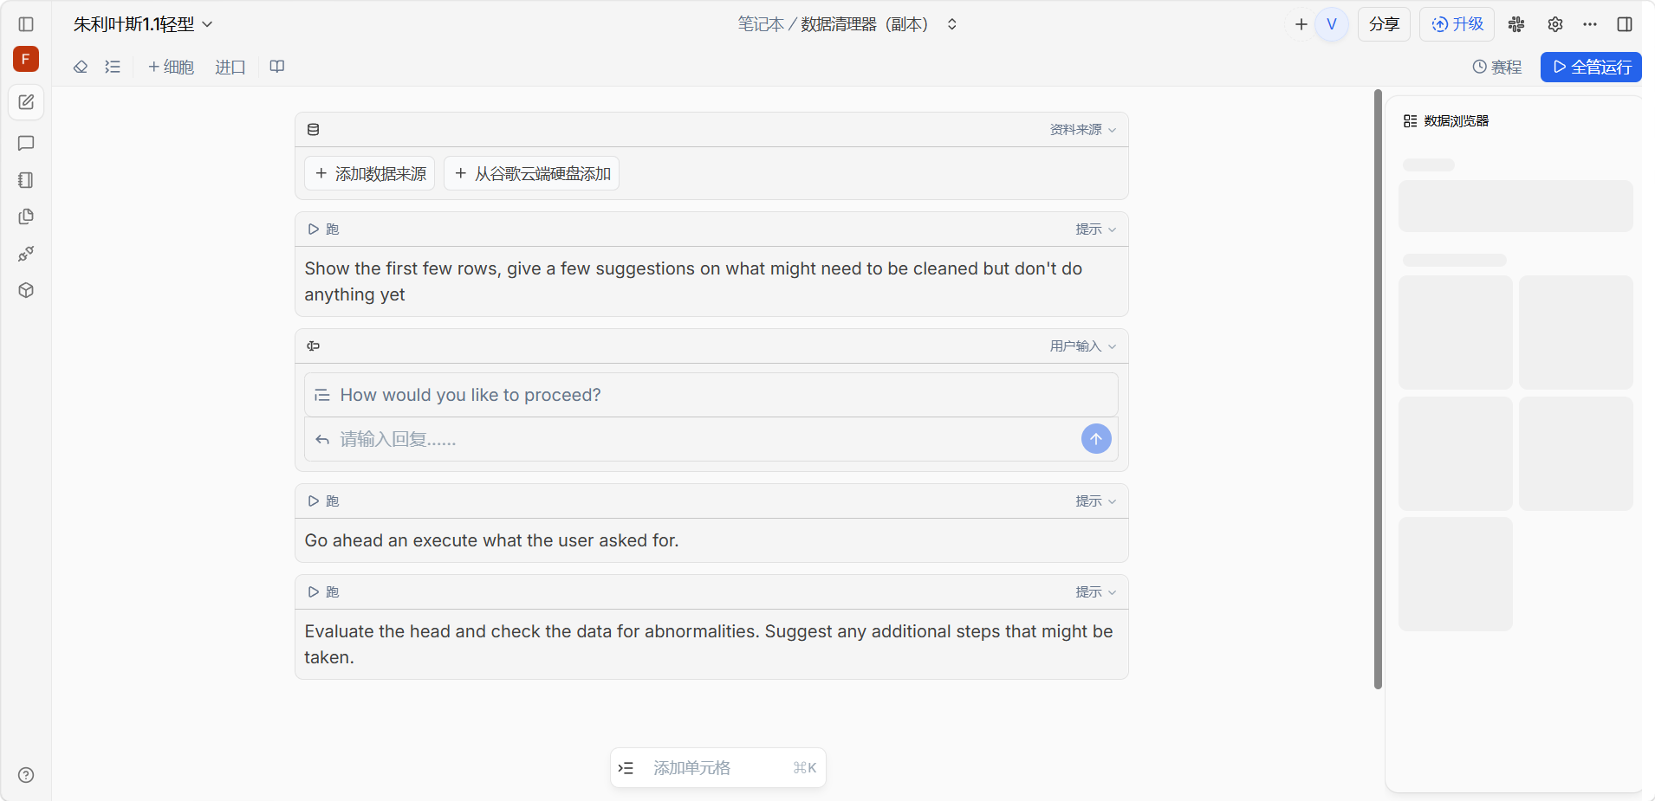Click the 全管运行 run all button
This screenshot has height=801, width=1655.
(1592, 67)
